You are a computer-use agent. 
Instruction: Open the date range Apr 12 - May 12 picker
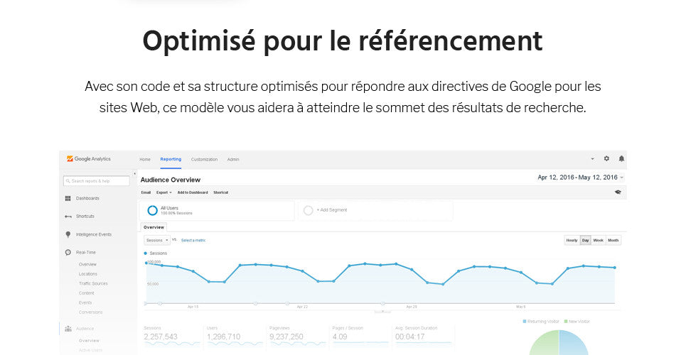point(581,177)
